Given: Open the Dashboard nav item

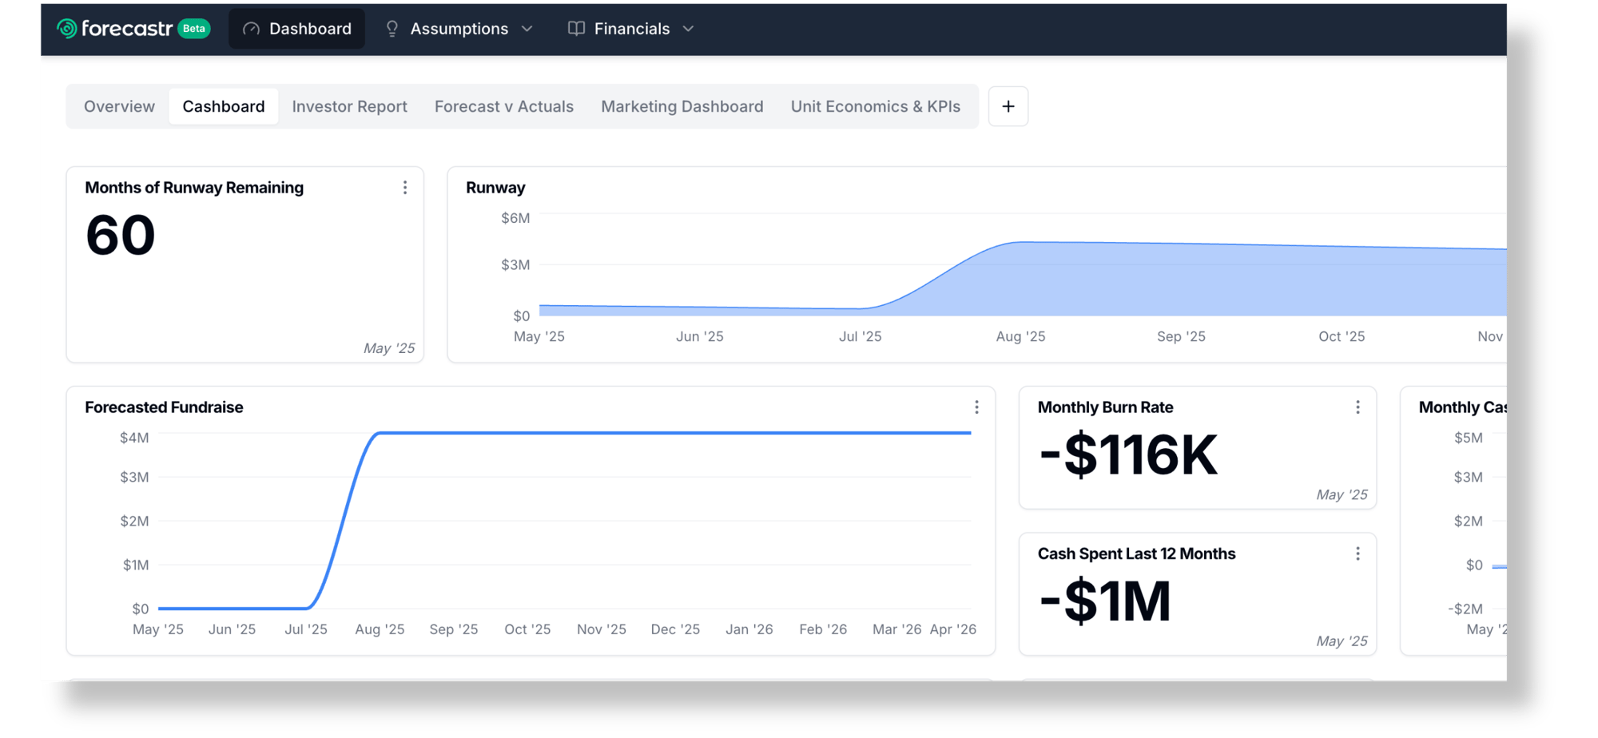Looking at the screenshot, I should 297,29.
